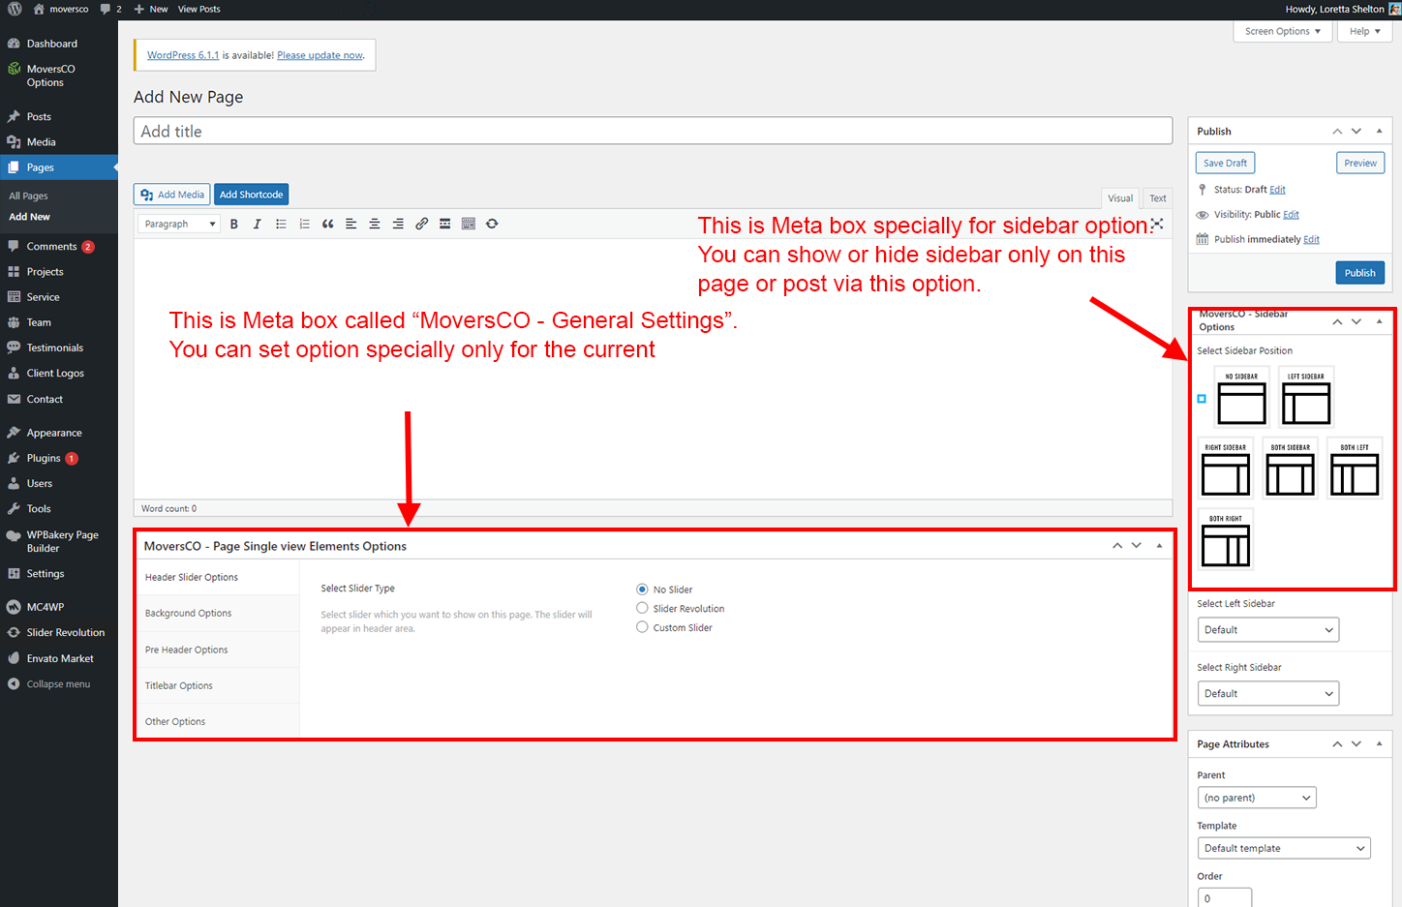Insert a blockquote with the quote icon

tap(327, 224)
